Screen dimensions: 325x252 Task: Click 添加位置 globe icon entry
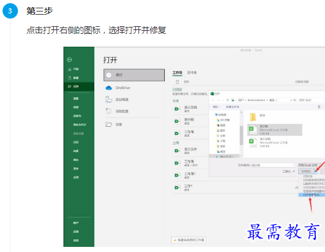[x=117, y=111]
